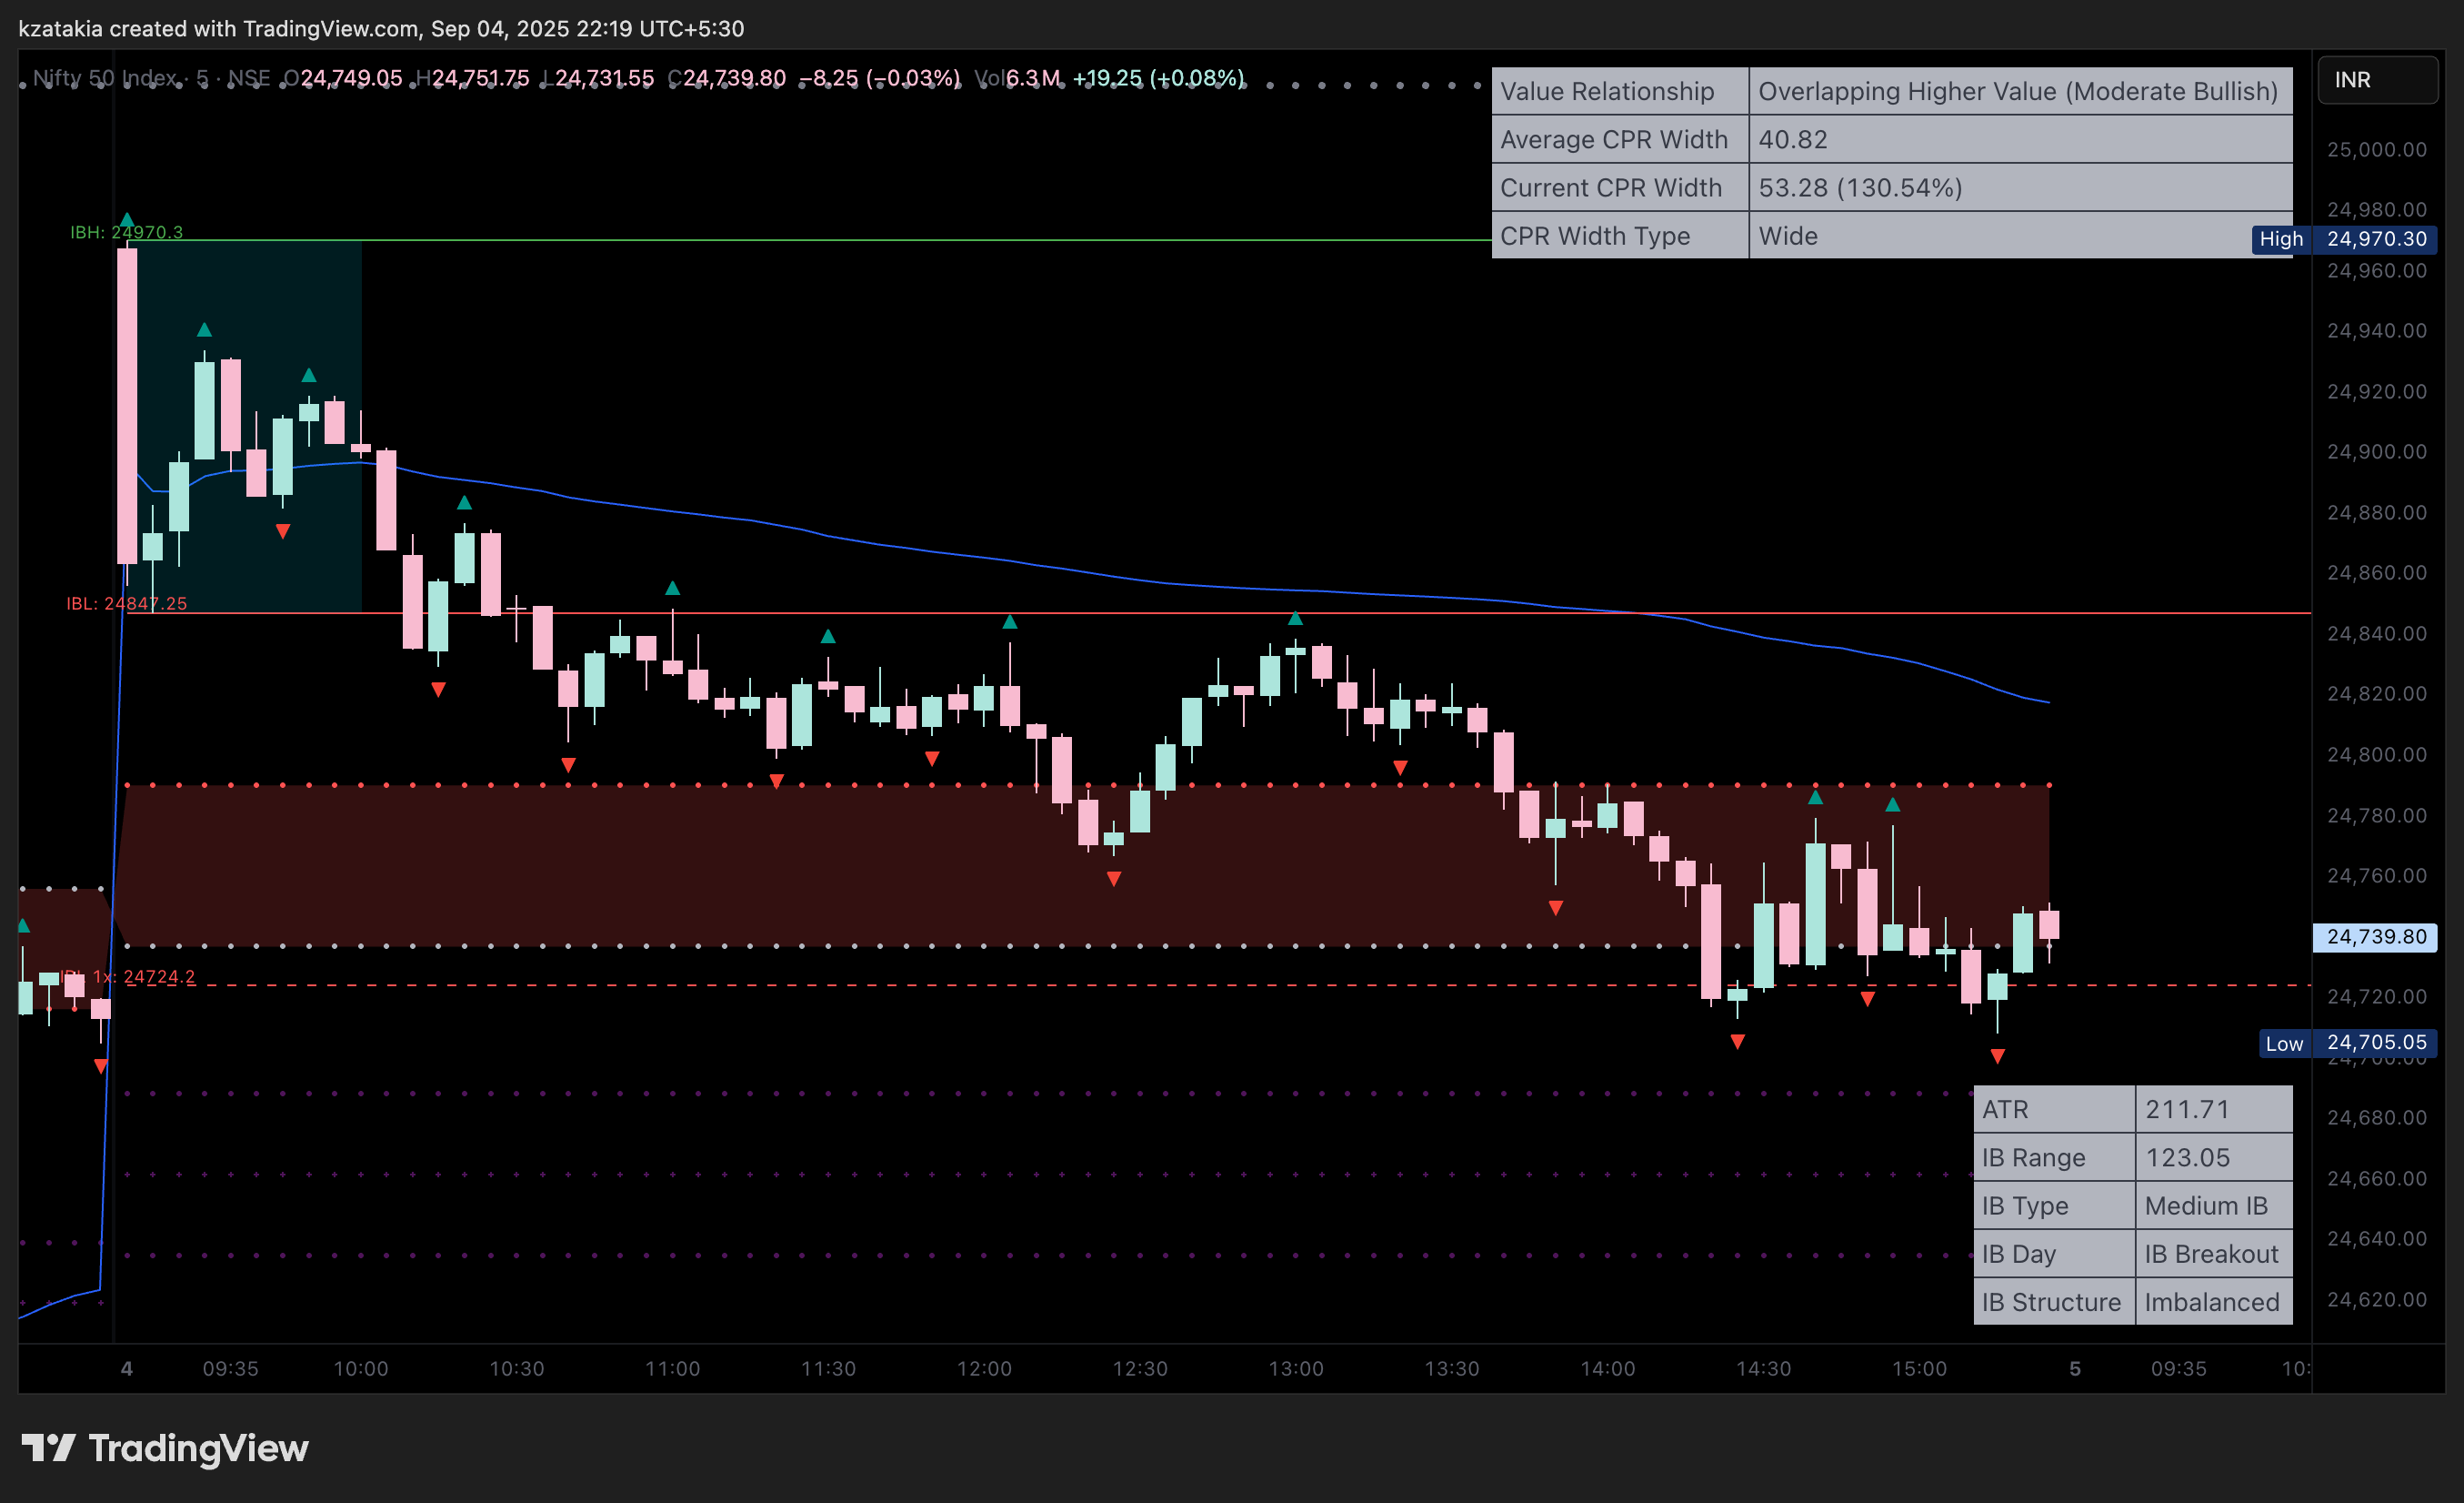Select the IB Range label cell
This screenshot has width=2464, height=1503.
click(x=2054, y=1156)
